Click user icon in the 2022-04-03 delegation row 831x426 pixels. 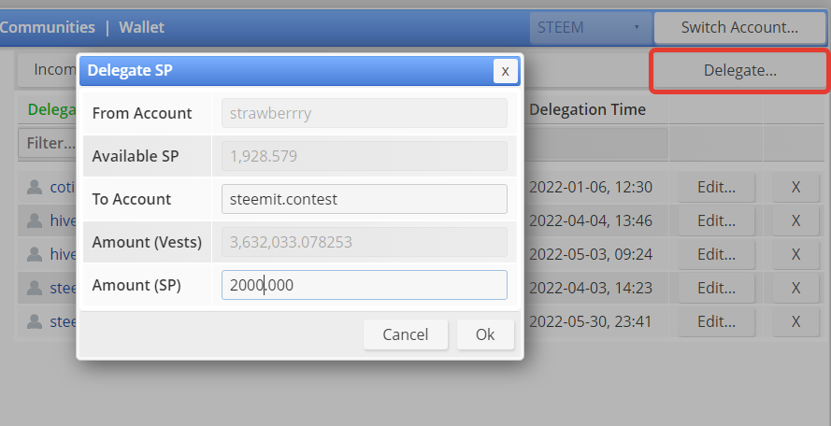coord(36,288)
